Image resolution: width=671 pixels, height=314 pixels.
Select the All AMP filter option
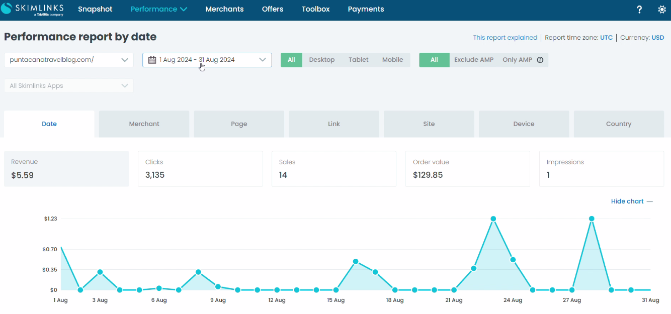434,60
